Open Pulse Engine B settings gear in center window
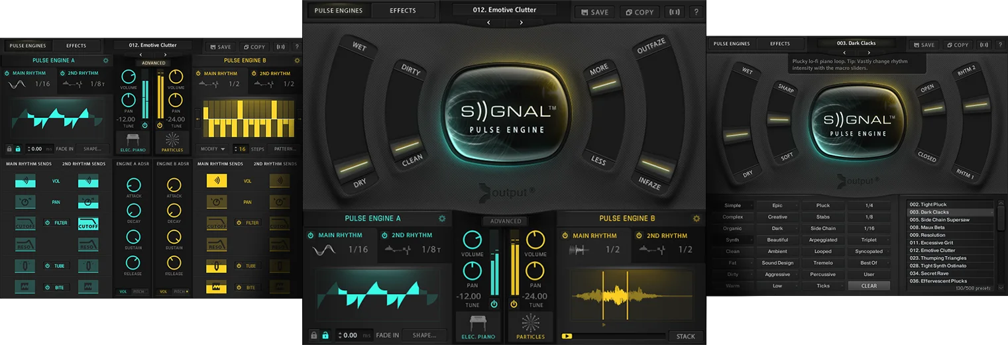Image resolution: width=1008 pixels, height=345 pixels. pos(697,219)
